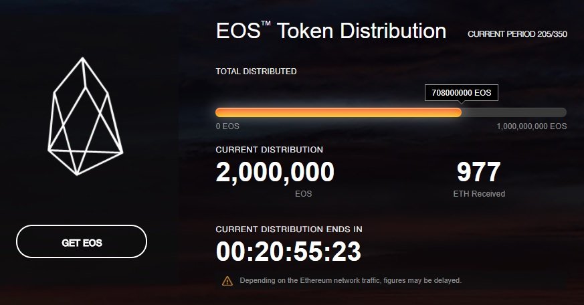The width and height of the screenshot is (584, 305).
Task: Click the warning triangle icon
Action: point(227,280)
